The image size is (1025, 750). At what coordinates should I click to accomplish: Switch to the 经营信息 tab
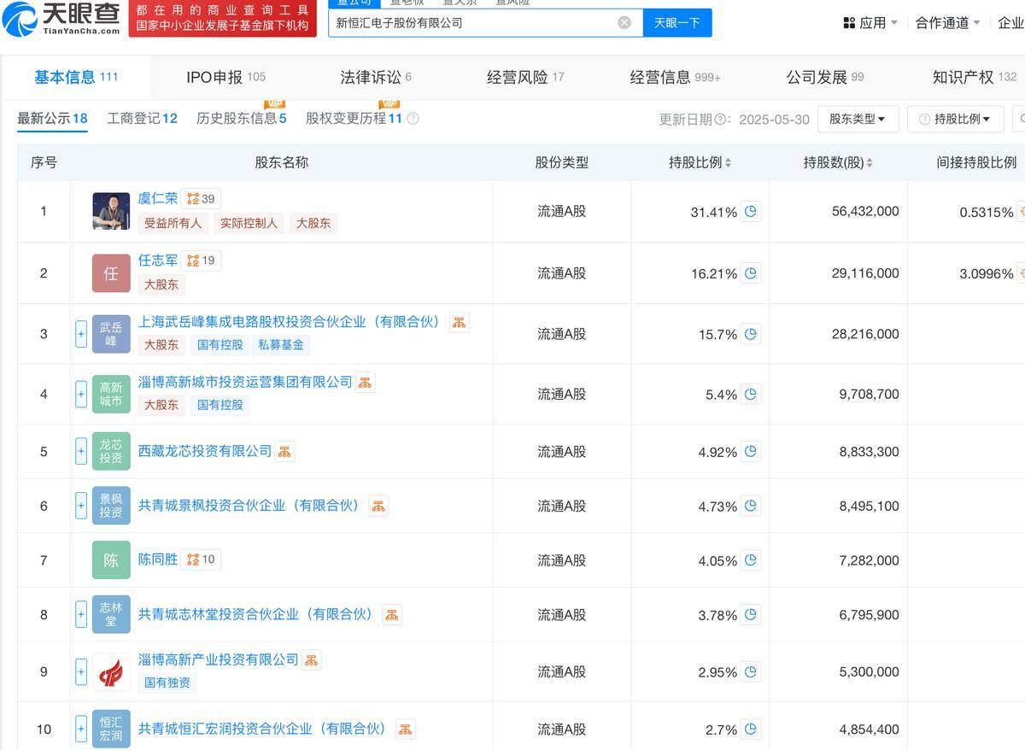click(675, 78)
